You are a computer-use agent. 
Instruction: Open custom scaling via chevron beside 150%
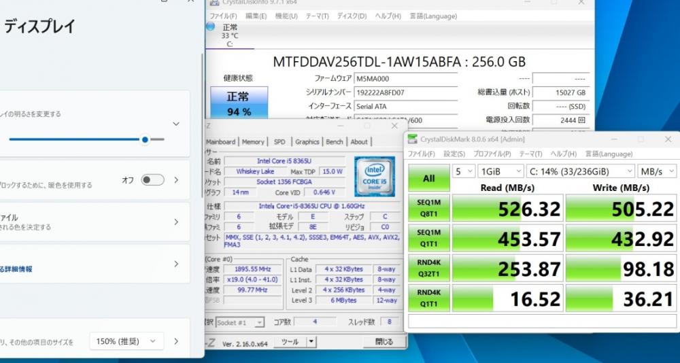[176, 341]
